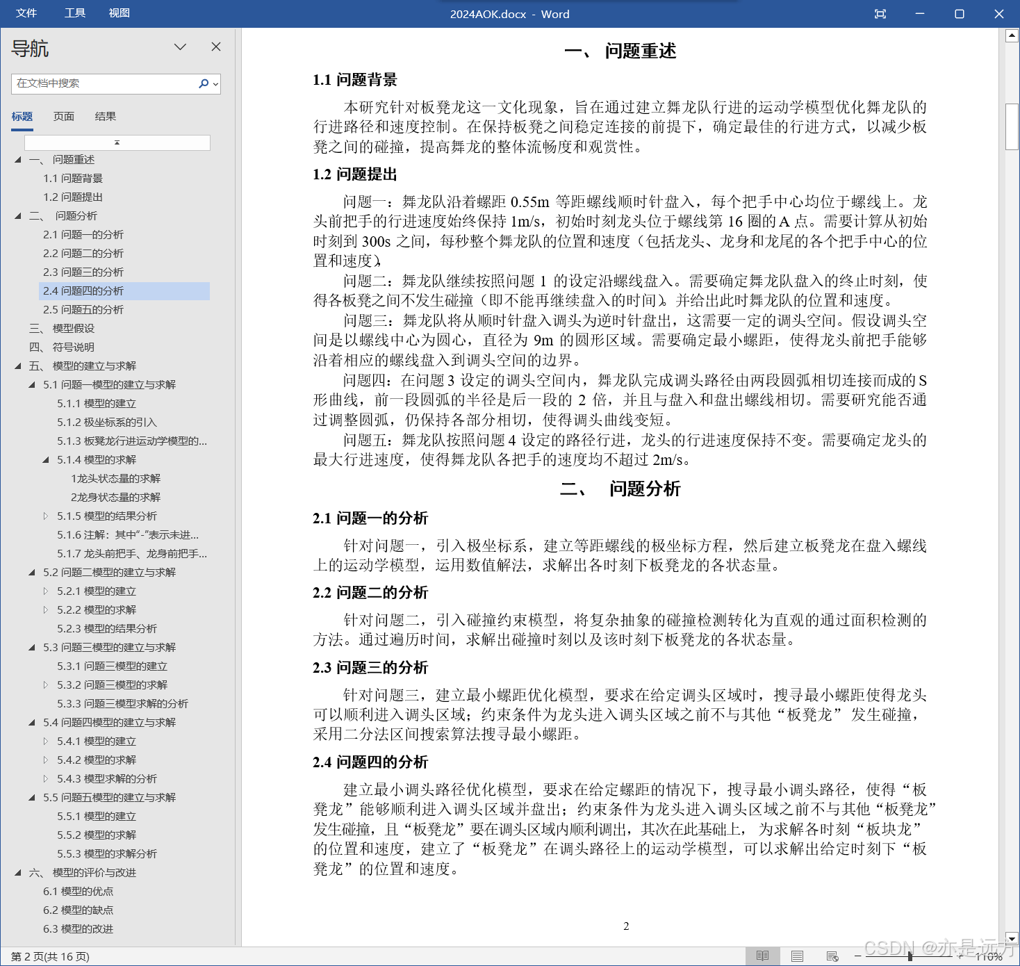Collapse the 一、问题重述 heading
The width and height of the screenshot is (1020, 966).
(x=18, y=160)
